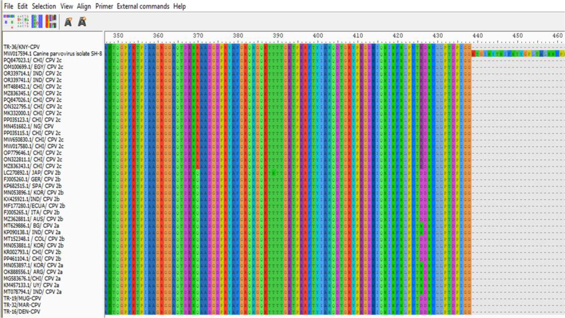Click ruler position 400 in alignment header
565x318 pixels.
(x=318, y=36)
